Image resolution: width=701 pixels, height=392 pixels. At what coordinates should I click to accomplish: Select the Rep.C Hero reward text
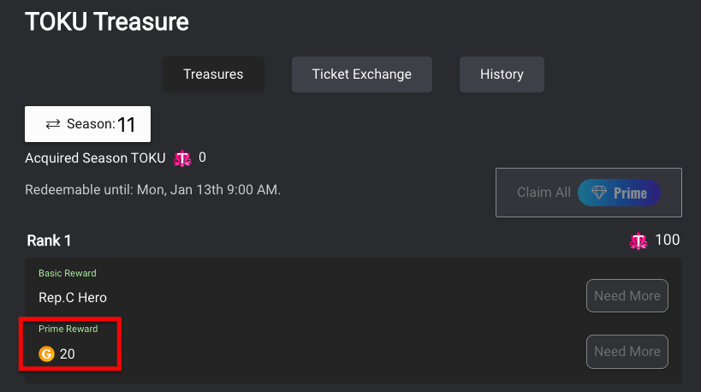click(x=73, y=298)
